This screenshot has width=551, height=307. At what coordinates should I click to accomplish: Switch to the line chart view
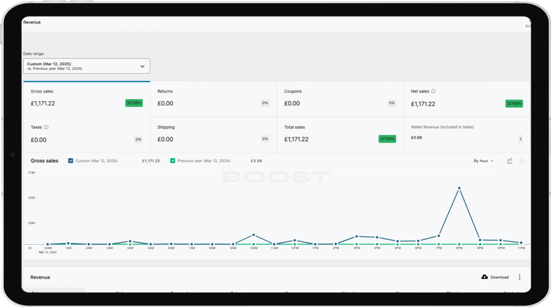click(x=510, y=161)
